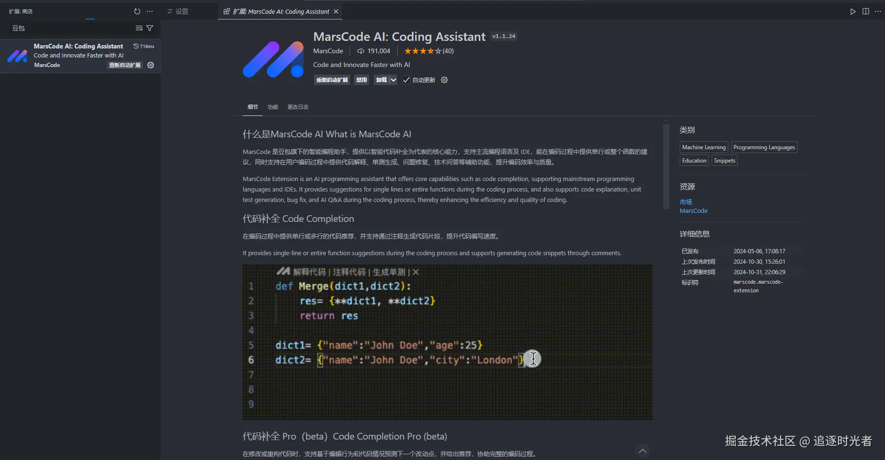Open the 细节 details tab
This screenshot has width=885, height=460.
[x=253, y=107]
